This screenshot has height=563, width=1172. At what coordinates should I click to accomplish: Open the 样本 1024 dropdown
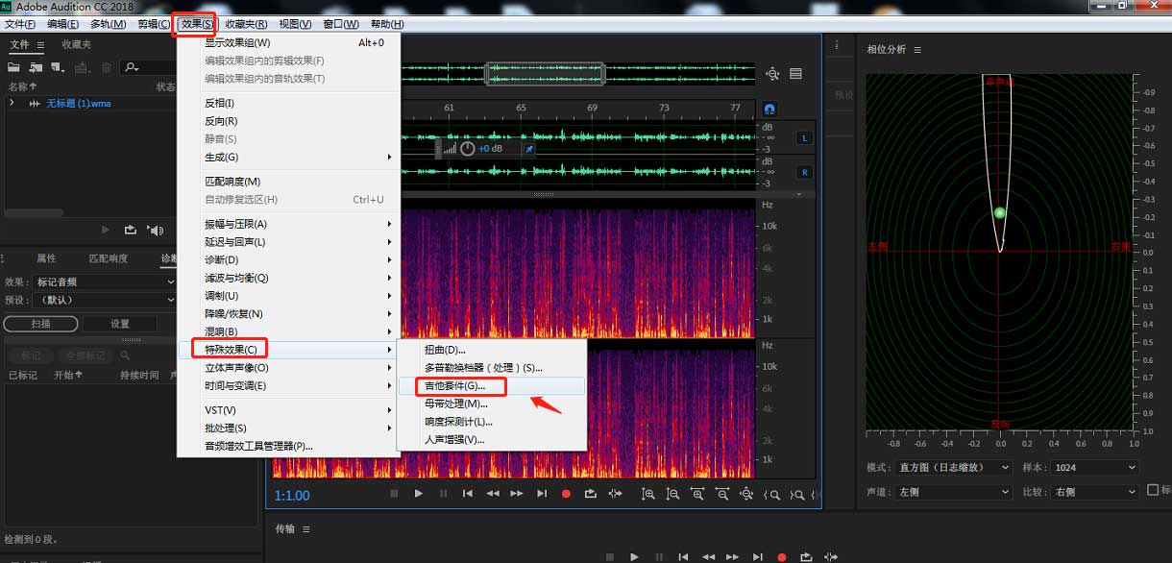point(1094,467)
